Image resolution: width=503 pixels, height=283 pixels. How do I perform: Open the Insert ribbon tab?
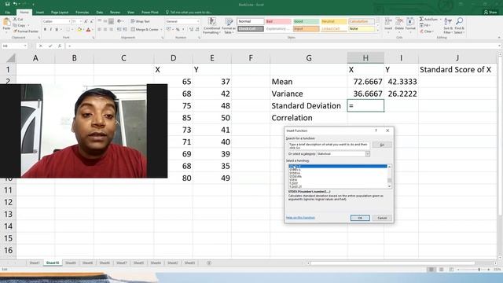(40, 13)
